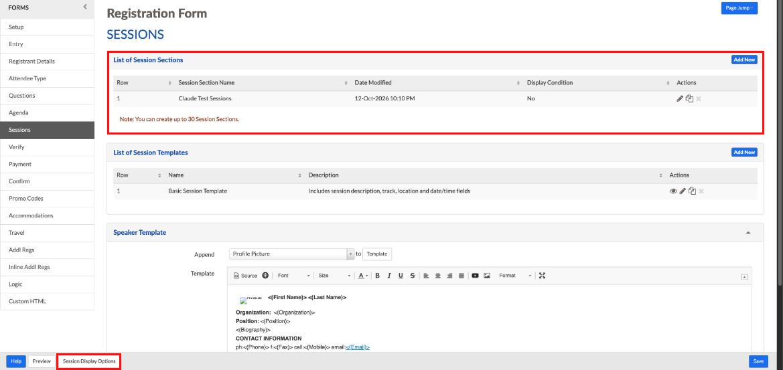Toggle underline formatting
This screenshot has width=783, height=370.
tap(401, 276)
